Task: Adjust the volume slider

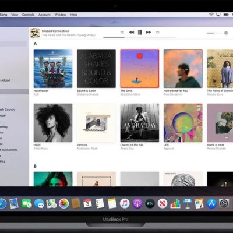Action: tap(214, 33)
